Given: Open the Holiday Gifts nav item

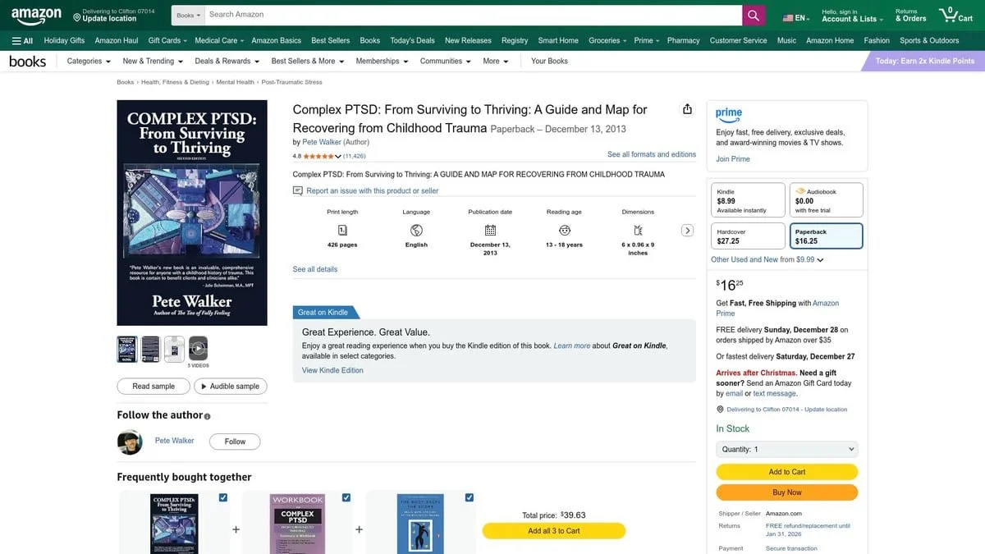Looking at the screenshot, I should pyautogui.click(x=64, y=40).
